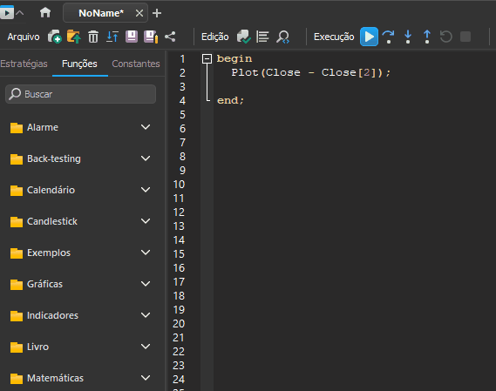
Task: Stop execution with the square icon
Action: coord(465,37)
